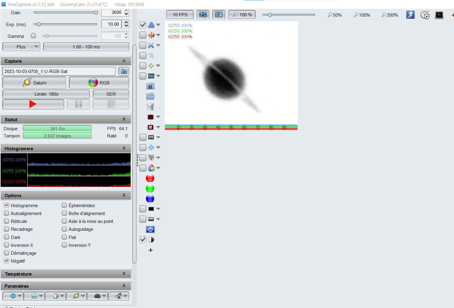454x308 pixels.
Task: Open dropdown arrow next to histogram icon
Action: pyautogui.click(x=158, y=25)
